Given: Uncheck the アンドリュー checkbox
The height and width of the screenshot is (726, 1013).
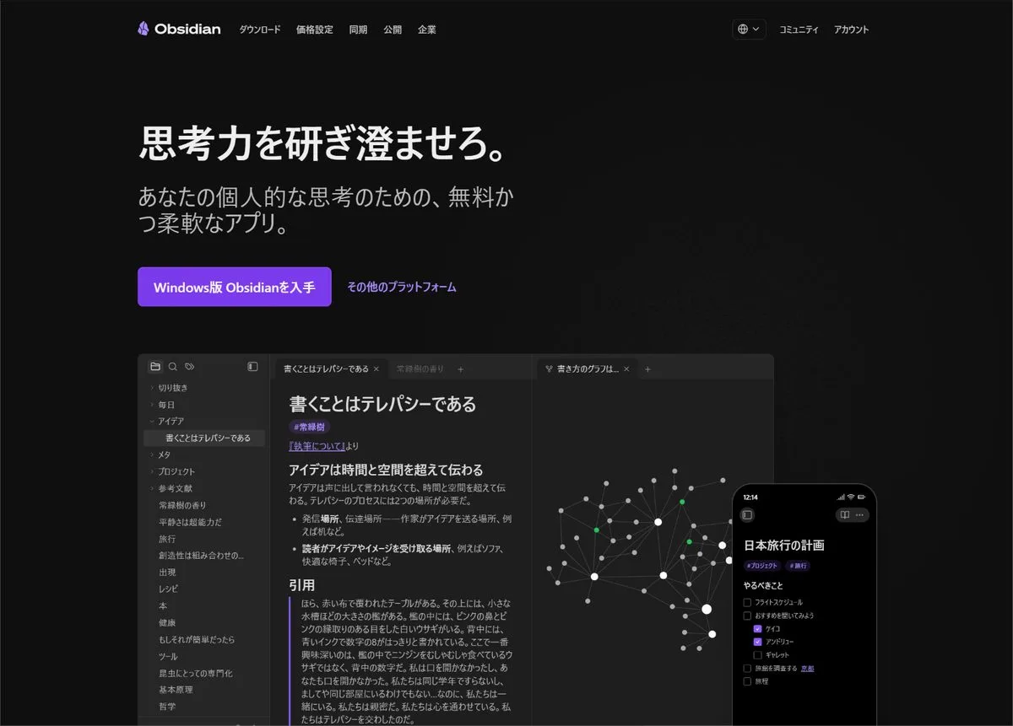Looking at the screenshot, I should (758, 642).
